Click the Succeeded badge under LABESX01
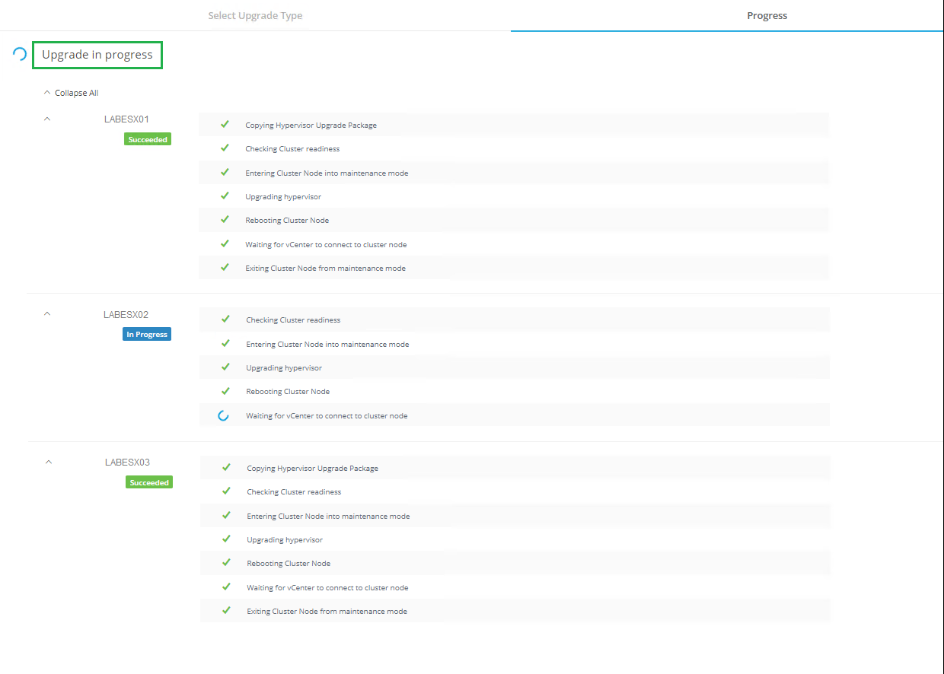The height and width of the screenshot is (674, 944). [148, 140]
